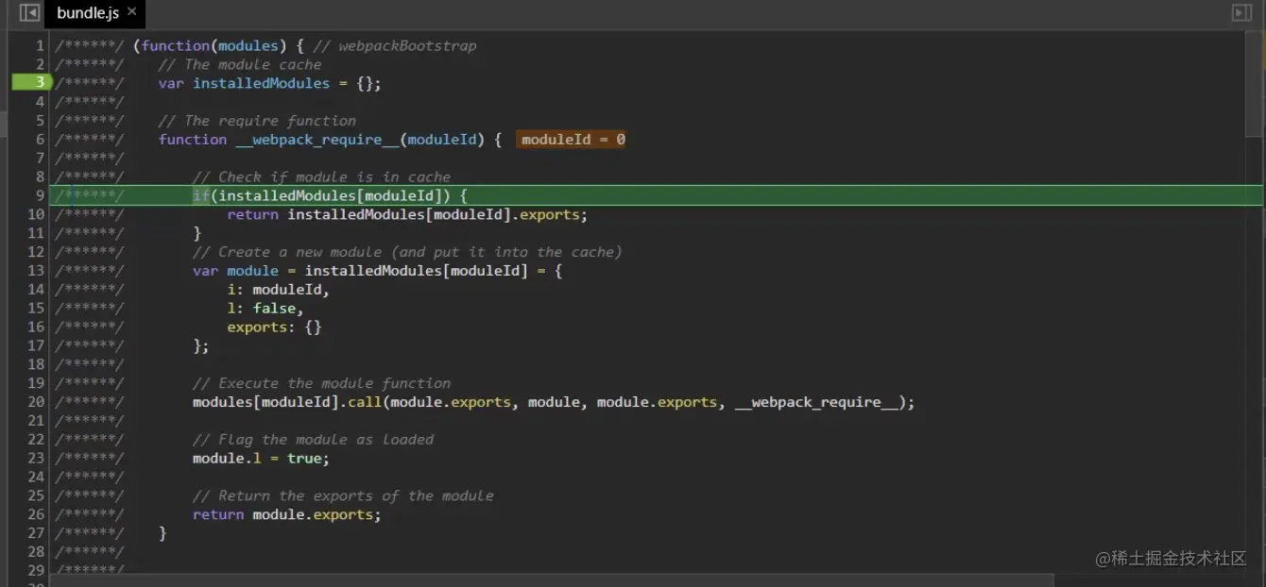
Task: Toggle the debugger sidebar icon at top right
Action: 1241,12
